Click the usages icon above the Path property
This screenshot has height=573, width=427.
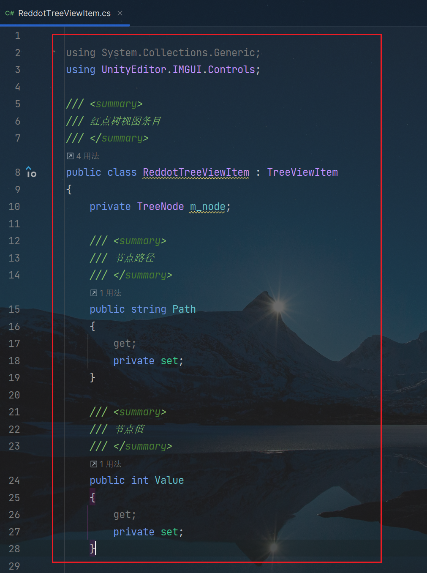click(94, 293)
